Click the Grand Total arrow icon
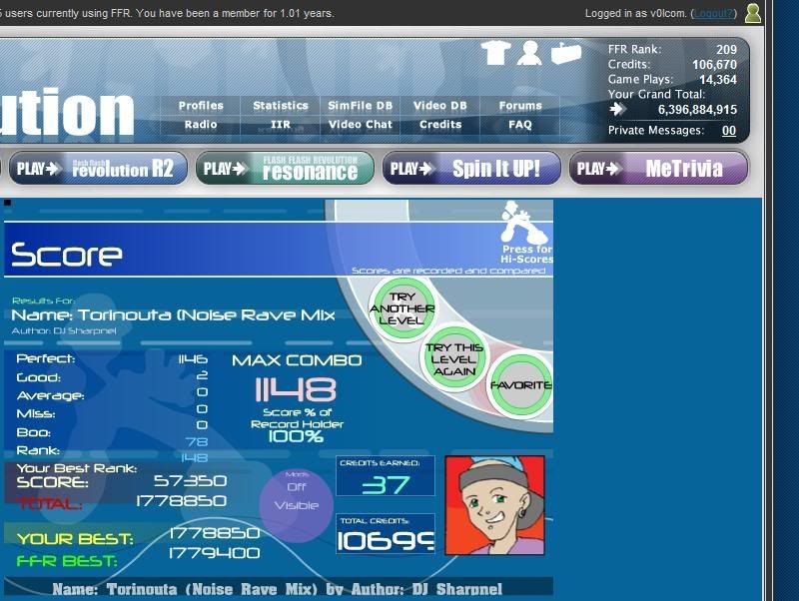The image size is (799, 601). [x=616, y=109]
